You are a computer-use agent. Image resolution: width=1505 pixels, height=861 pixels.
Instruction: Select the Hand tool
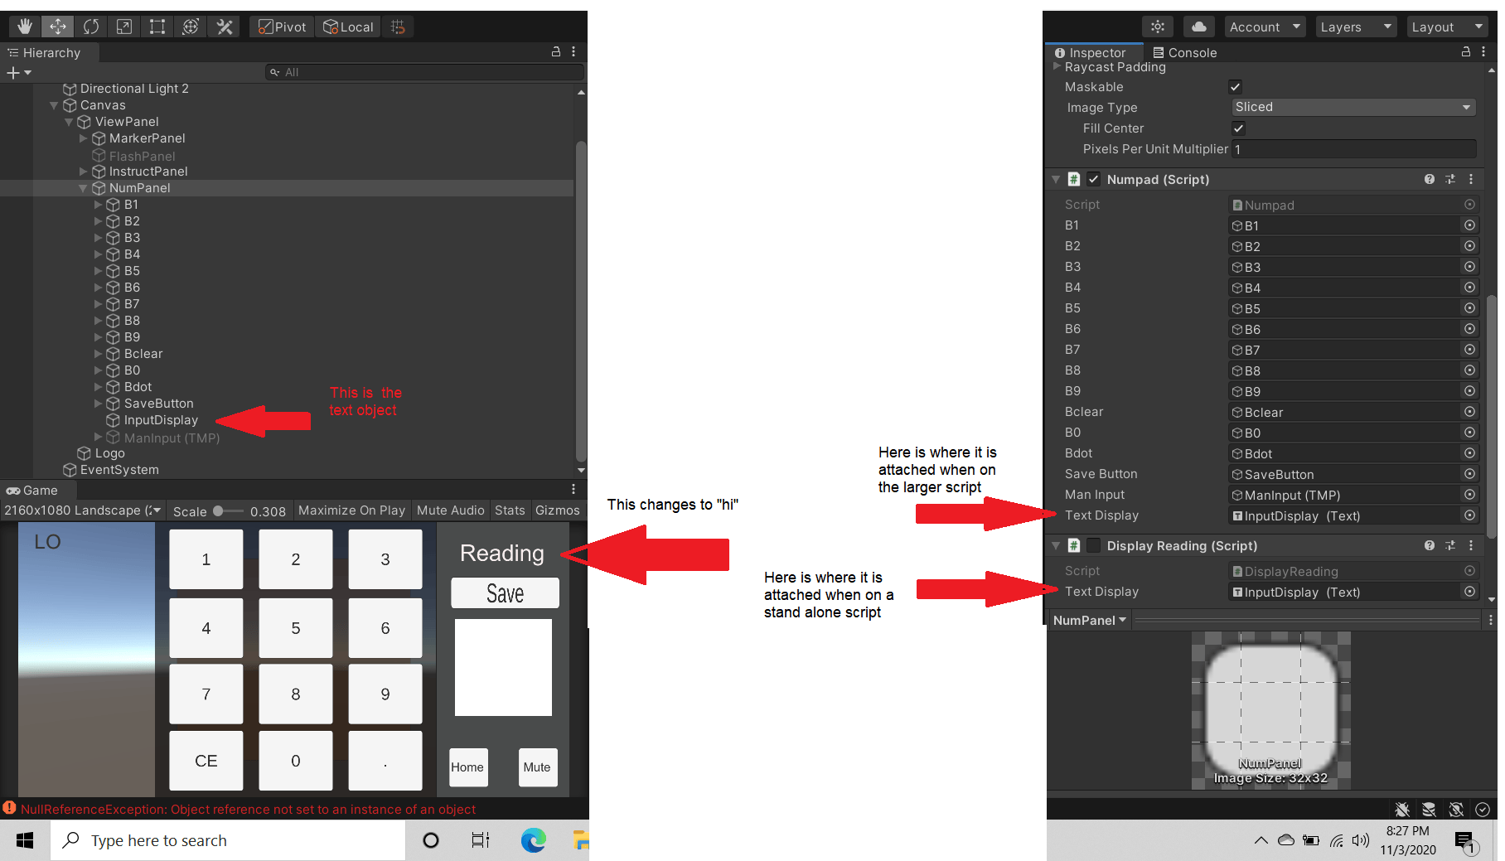click(x=25, y=27)
